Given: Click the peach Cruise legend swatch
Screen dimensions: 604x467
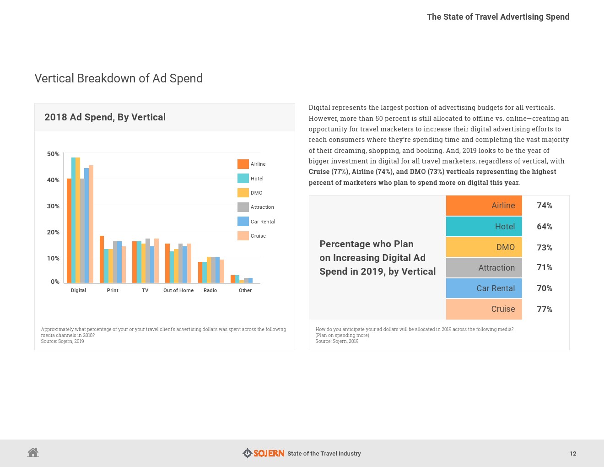Looking at the screenshot, I should click(243, 236).
